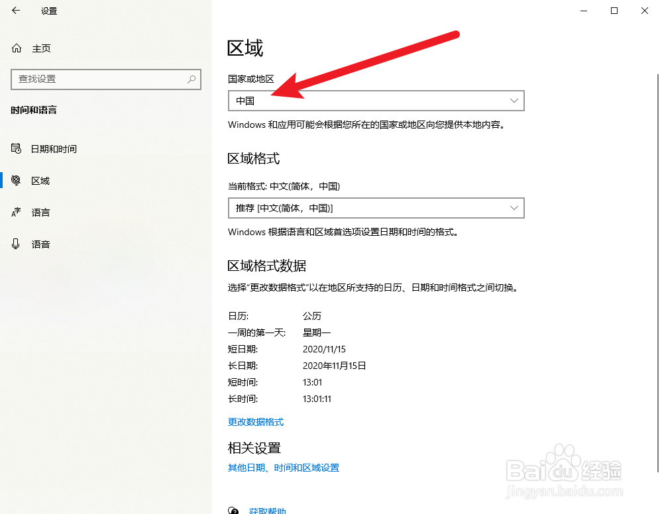This screenshot has height=514, width=660.
Task: Open the 国家或地区 dropdown showing 中国
Action: point(376,101)
